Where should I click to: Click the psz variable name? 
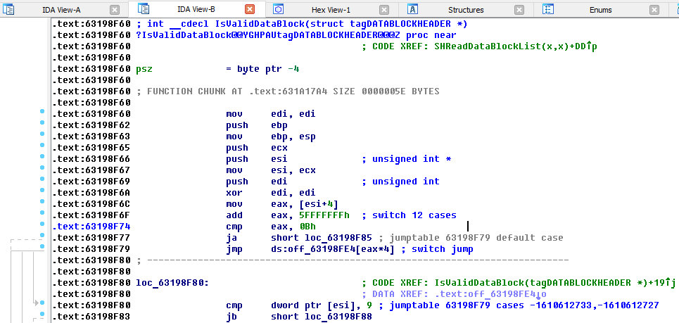click(144, 69)
